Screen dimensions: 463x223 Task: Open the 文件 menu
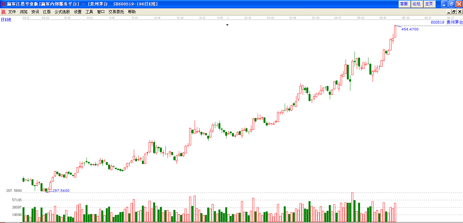pos(12,12)
